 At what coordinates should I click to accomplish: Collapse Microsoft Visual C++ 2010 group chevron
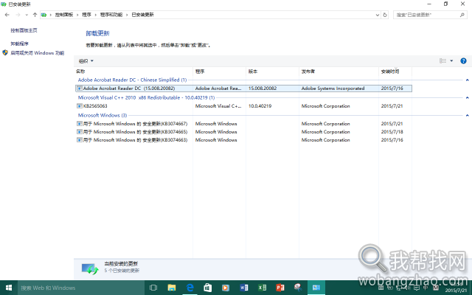(467, 98)
